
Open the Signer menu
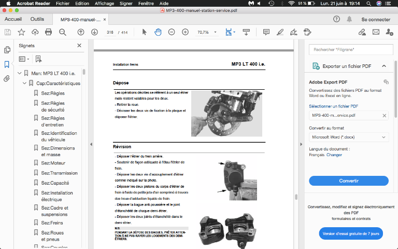[x=126, y=4]
